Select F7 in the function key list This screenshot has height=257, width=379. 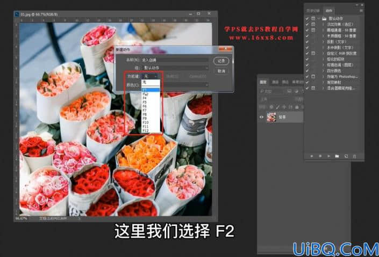(151, 111)
